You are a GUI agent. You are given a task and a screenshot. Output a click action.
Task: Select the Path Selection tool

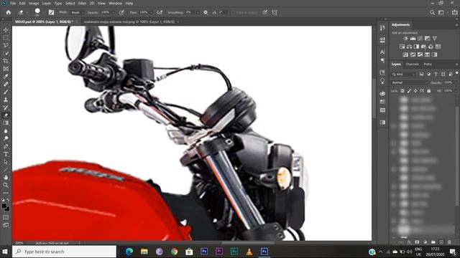pyautogui.click(x=6, y=162)
